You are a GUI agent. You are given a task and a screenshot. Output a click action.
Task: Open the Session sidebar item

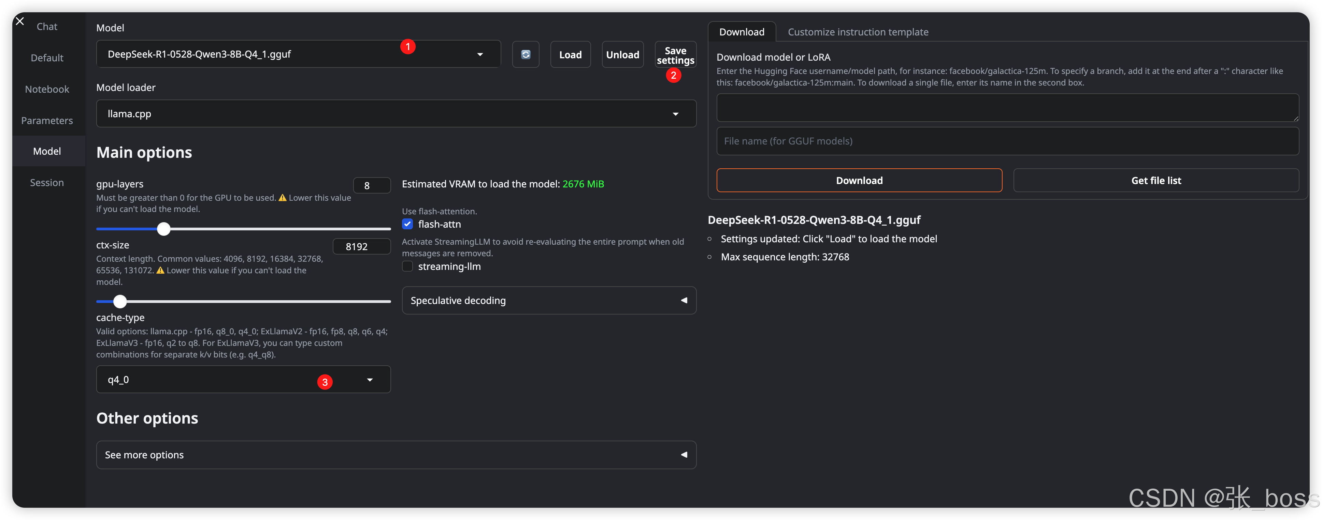(47, 182)
